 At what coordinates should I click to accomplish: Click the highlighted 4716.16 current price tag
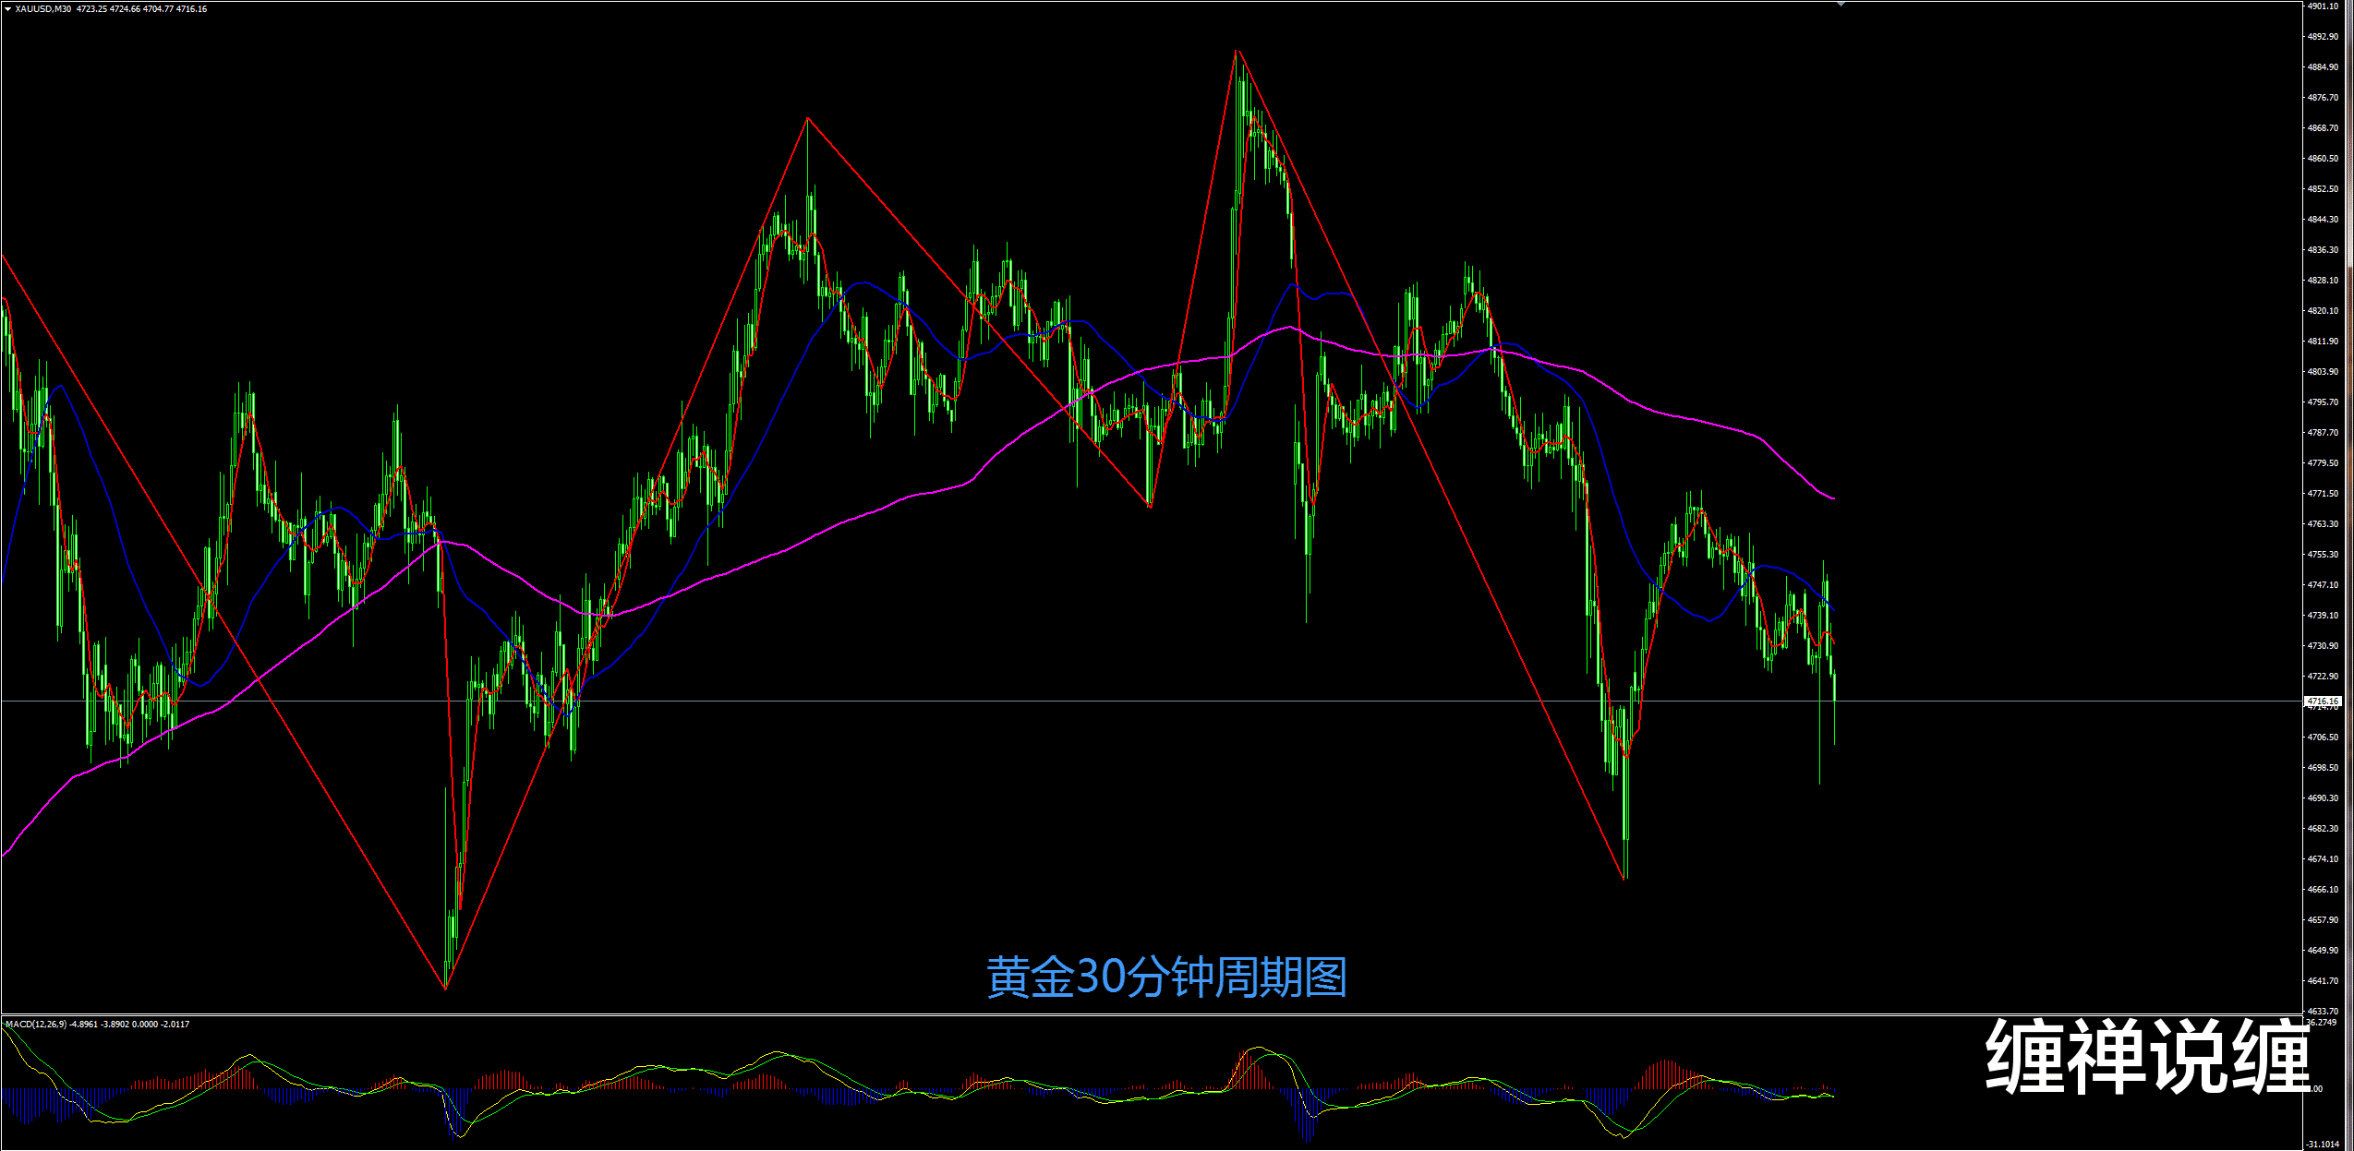point(2324,701)
